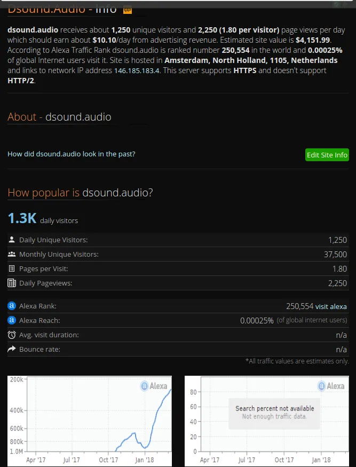356x467 pixels.
Task: Click the Alexa logo icon beside Alexa Rank
Action: pyautogui.click(x=12, y=306)
